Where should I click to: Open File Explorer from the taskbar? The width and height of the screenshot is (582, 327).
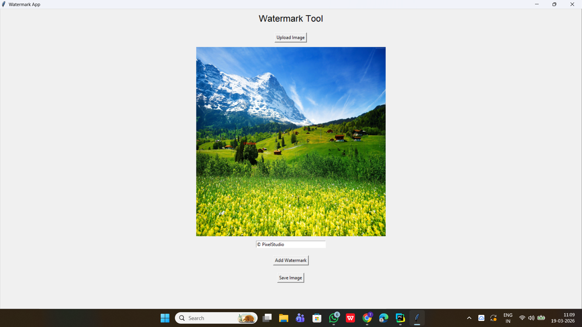coord(283,318)
